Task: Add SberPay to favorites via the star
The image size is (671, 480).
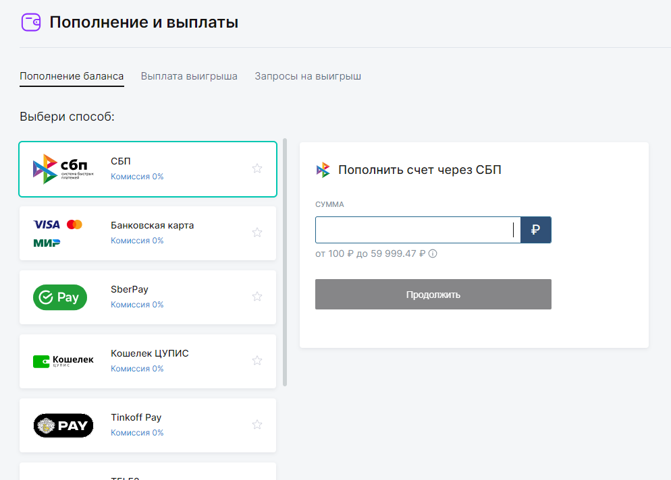Action: click(x=257, y=297)
